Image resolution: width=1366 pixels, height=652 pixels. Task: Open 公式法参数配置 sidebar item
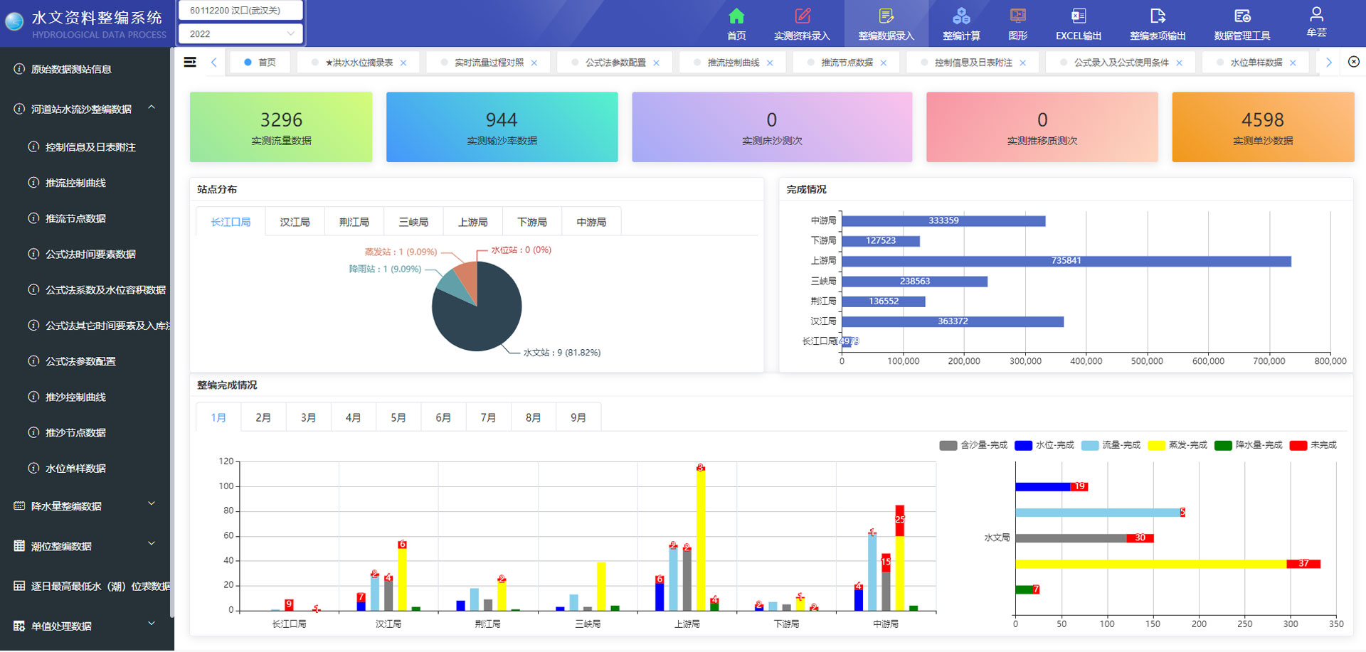click(x=80, y=361)
